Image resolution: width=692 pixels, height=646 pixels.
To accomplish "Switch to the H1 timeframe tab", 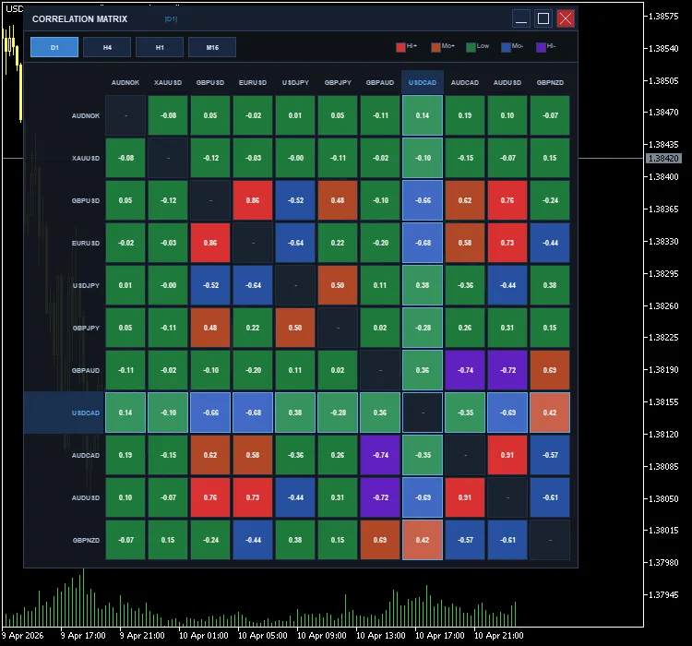I will (160, 47).
